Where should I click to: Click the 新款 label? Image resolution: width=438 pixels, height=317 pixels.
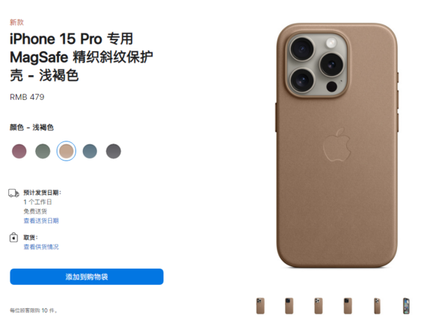point(16,22)
